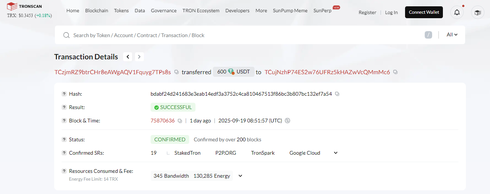490x194 pixels.
Task: Click help icon beside Hash
Action: pyautogui.click(x=64, y=94)
